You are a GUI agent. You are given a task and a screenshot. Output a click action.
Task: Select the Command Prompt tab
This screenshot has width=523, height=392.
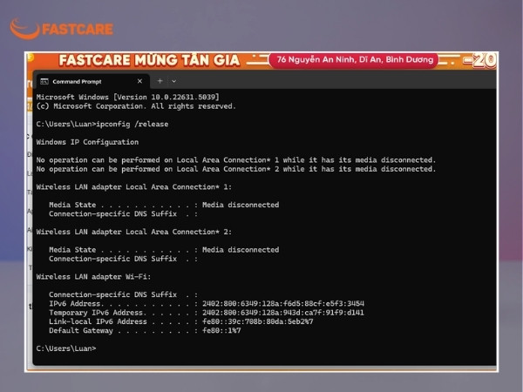click(x=92, y=81)
